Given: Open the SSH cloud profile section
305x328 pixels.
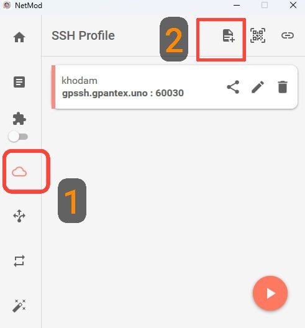Looking at the screenshot, I should [x=19, y=171].
